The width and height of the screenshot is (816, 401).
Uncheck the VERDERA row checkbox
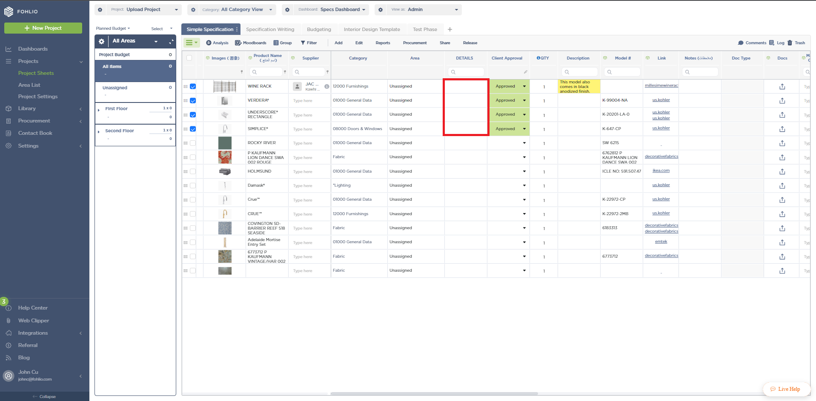[x=193, y=101]
